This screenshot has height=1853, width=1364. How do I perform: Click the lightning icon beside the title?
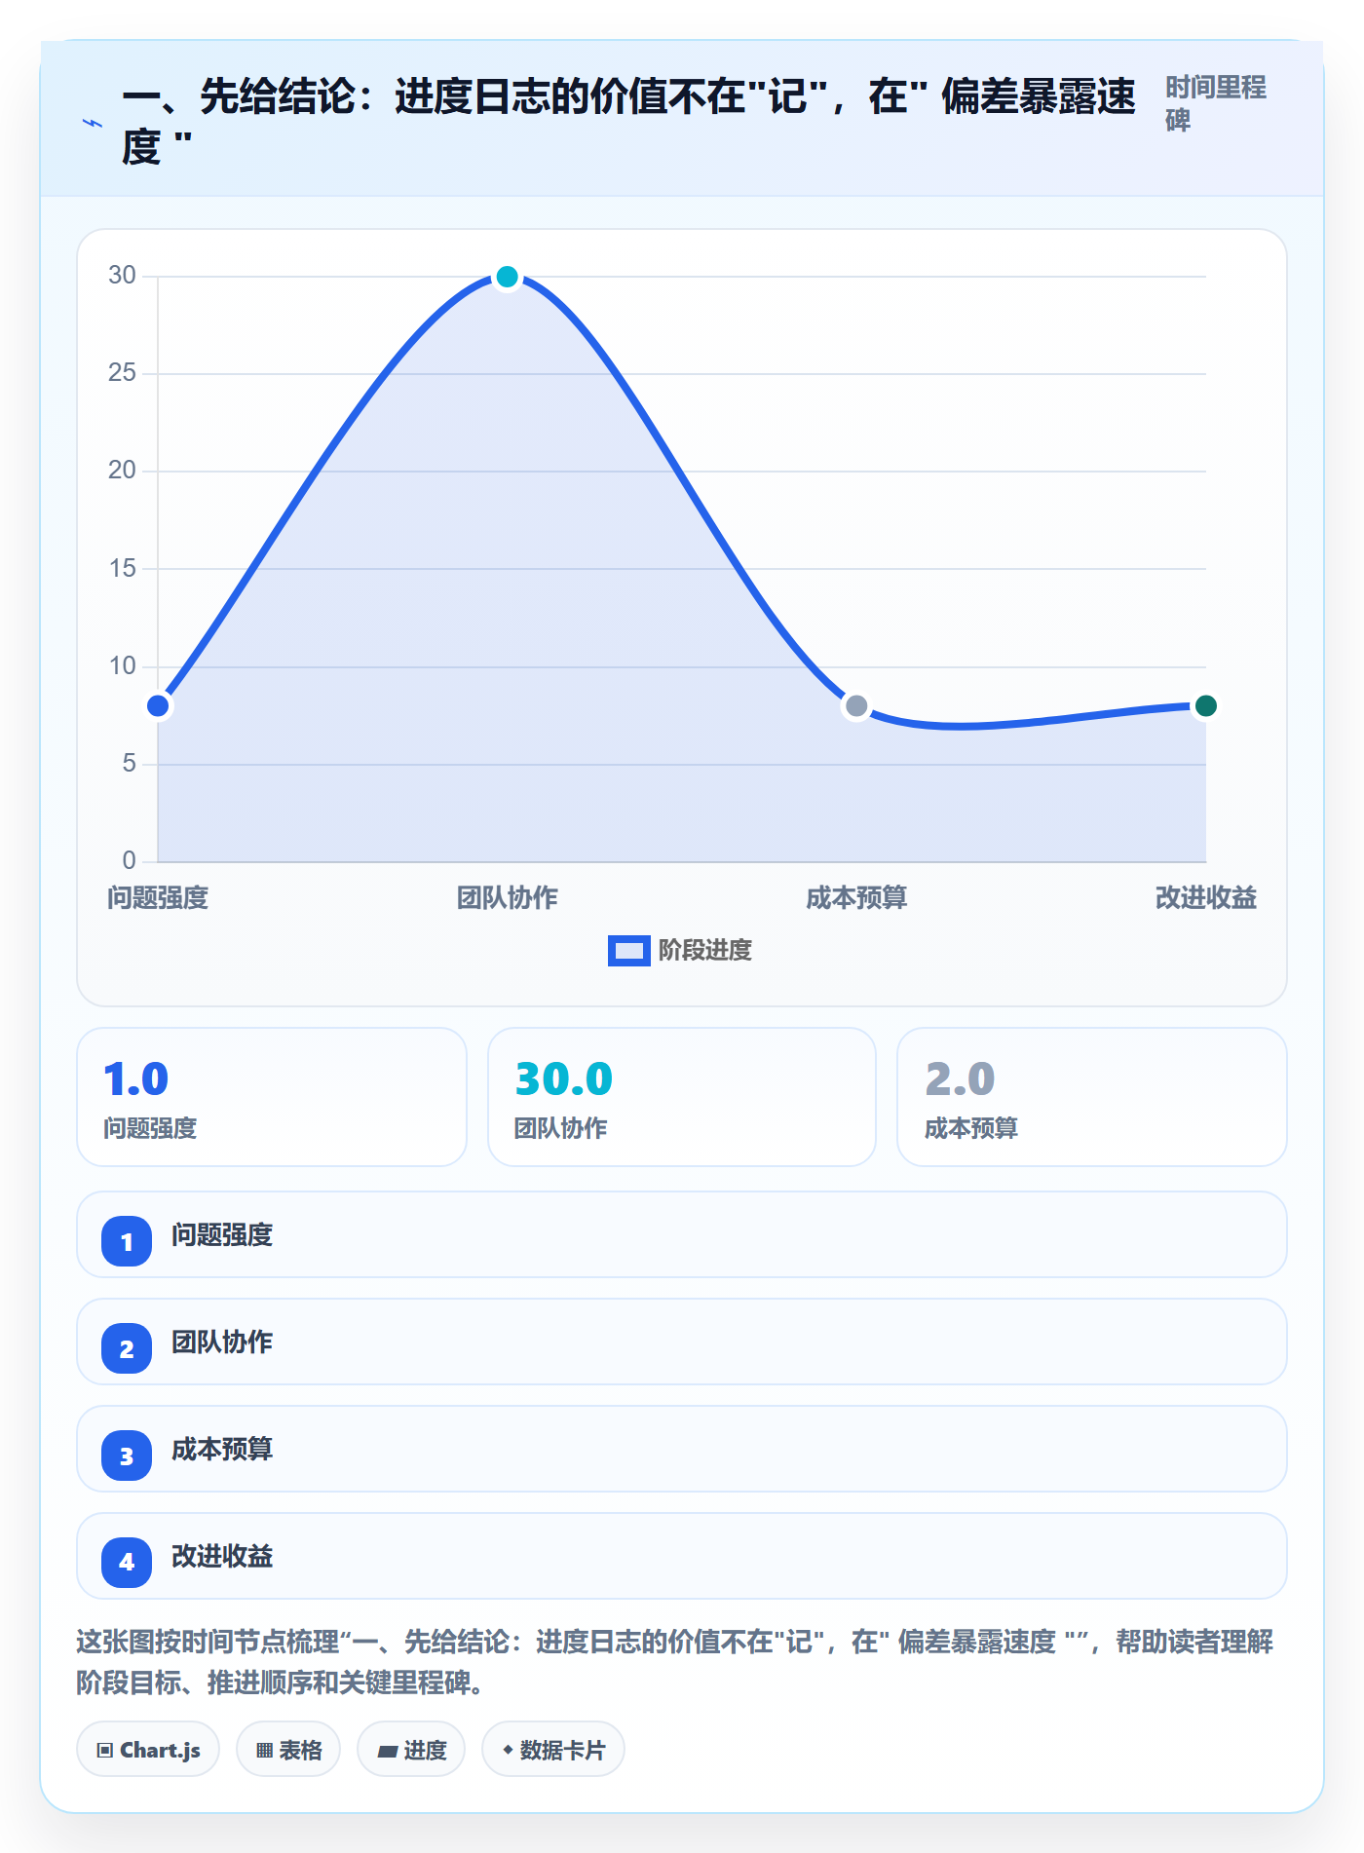point(93,123)
